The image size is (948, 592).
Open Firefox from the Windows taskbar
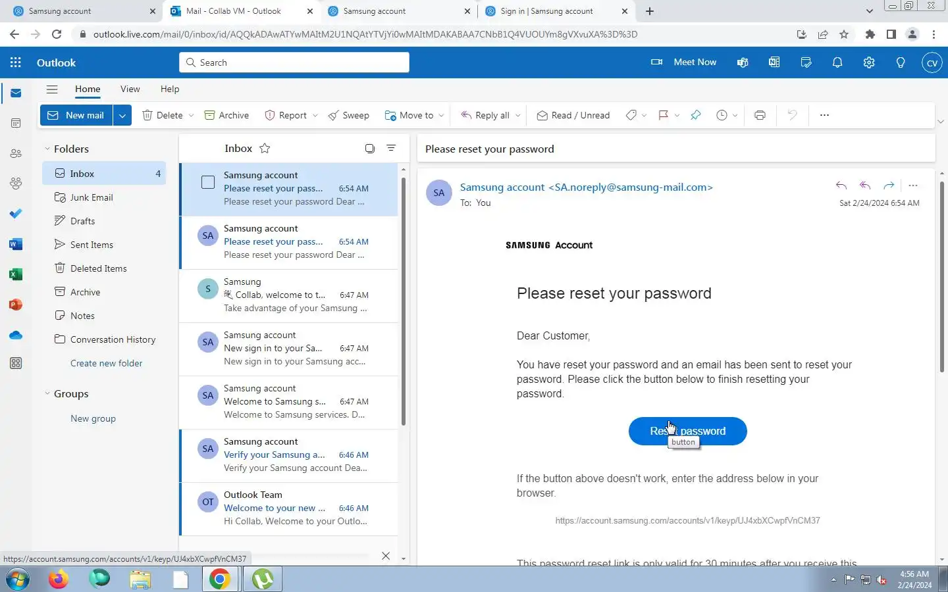pyautogui.click(x=59, y=580)
